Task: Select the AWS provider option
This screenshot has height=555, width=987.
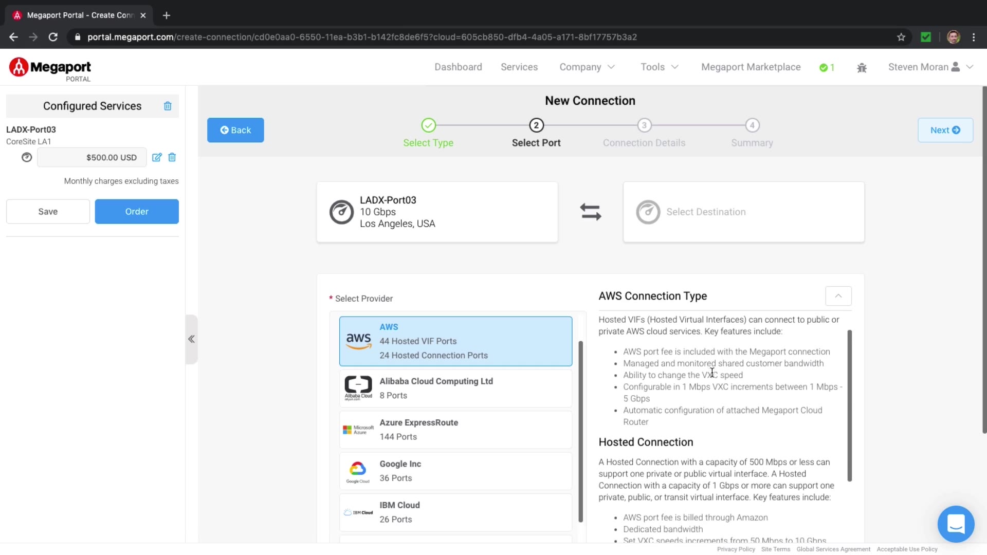Action: pos(455,341)
